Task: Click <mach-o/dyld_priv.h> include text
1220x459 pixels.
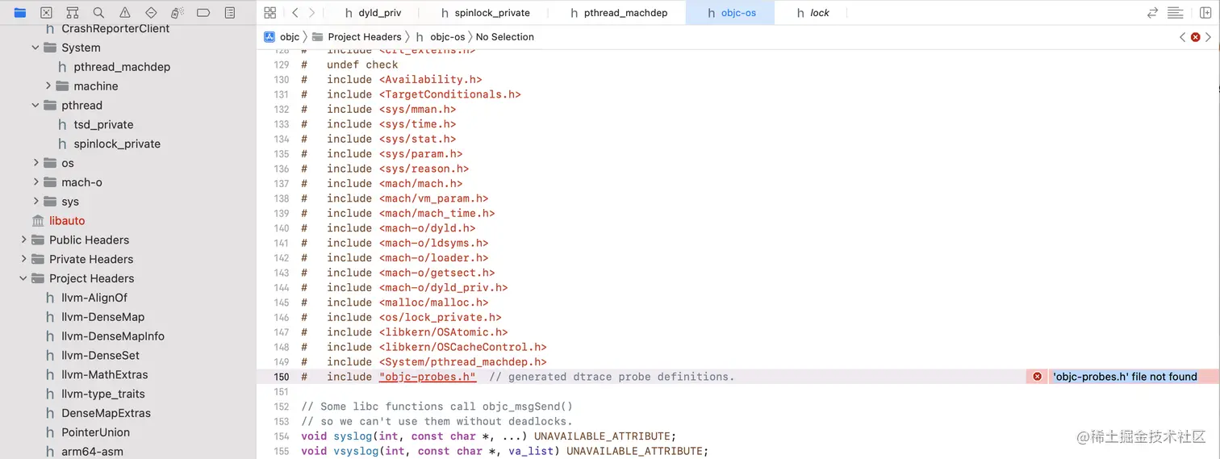Action: tap(443, 288)
